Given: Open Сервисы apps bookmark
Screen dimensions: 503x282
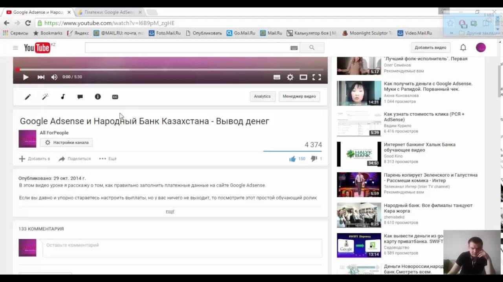Looking at the screenshot, I should pyautogui.click(x=16, y=33).
